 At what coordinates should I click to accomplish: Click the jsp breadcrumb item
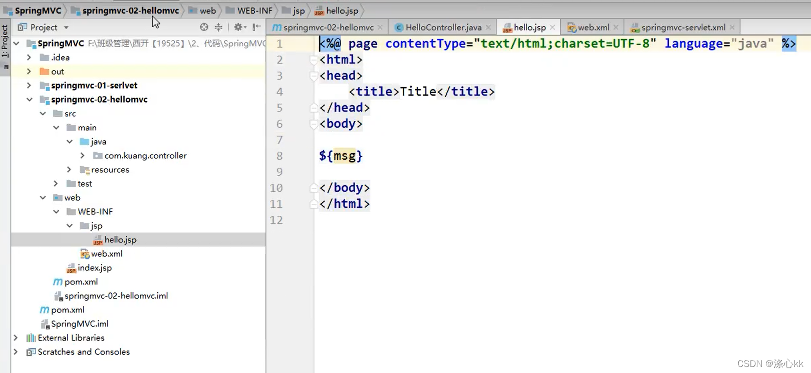294,11
